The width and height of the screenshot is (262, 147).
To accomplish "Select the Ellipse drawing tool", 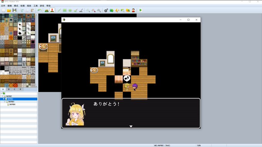I will (70, 10).
